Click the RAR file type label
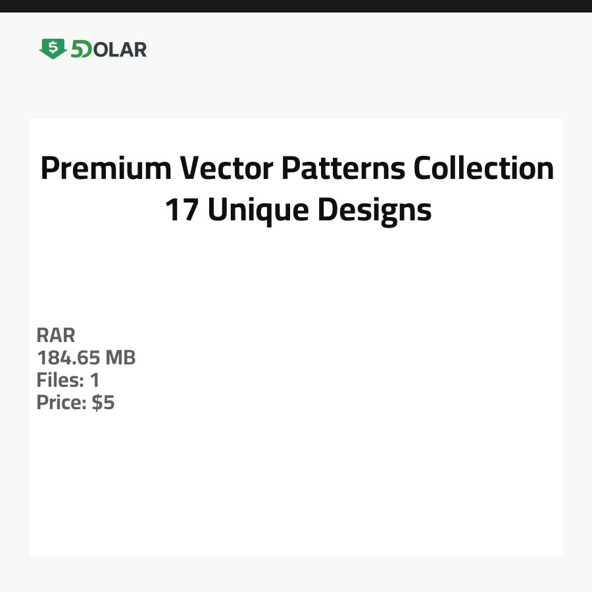The height and width of the screenshot is (592, 592). tap(56, 335)
